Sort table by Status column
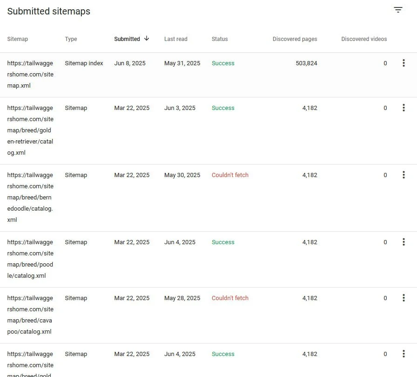 (220, 39)
